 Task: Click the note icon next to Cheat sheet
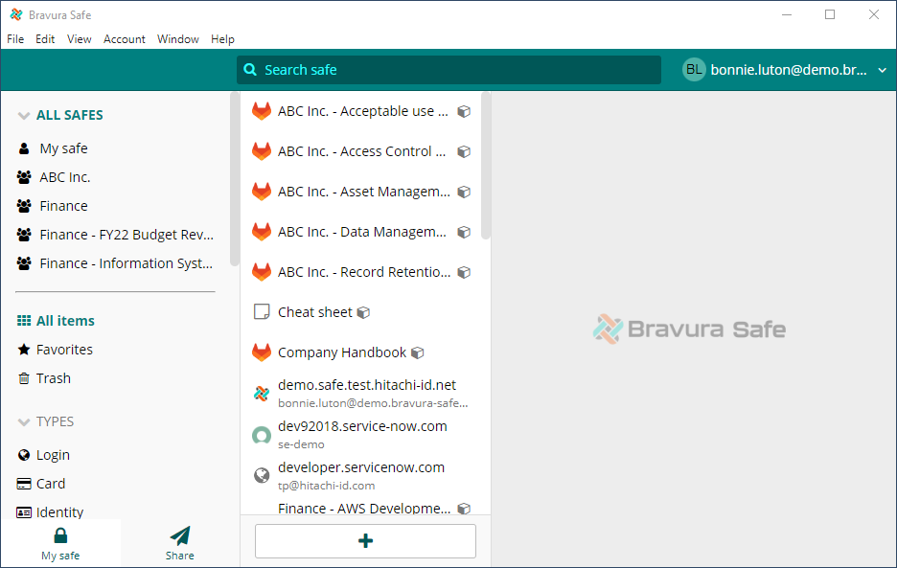coord(261,312)
